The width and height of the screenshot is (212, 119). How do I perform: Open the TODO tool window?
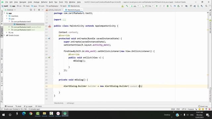(38, 106)
